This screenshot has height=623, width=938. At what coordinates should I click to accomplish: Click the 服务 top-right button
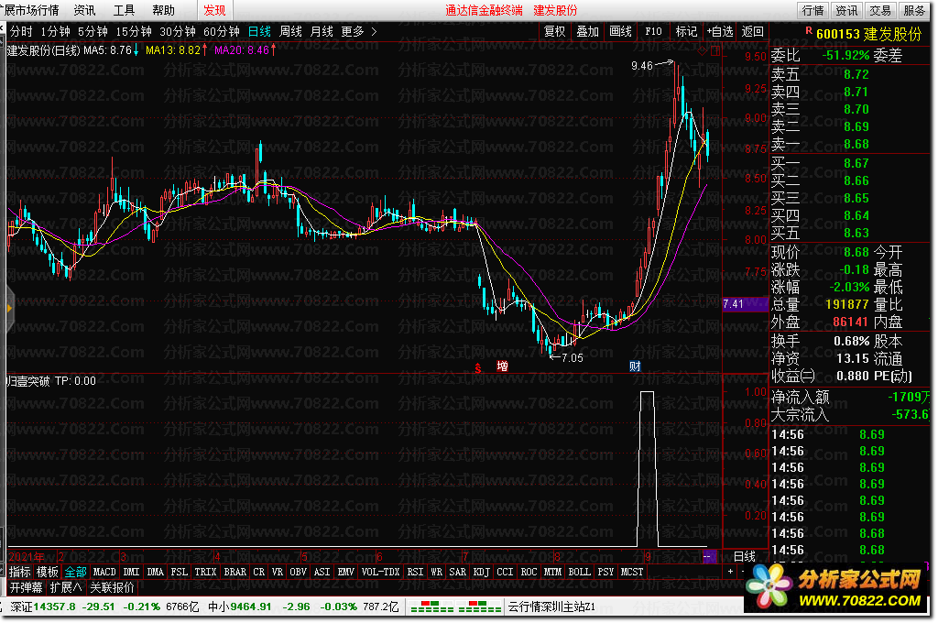pos(914,10)
